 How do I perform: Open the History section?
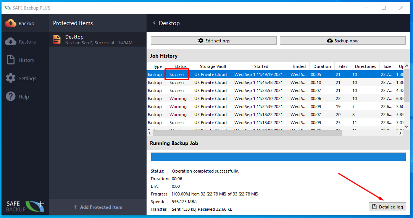pyautogui.click(x=25, y=60)
